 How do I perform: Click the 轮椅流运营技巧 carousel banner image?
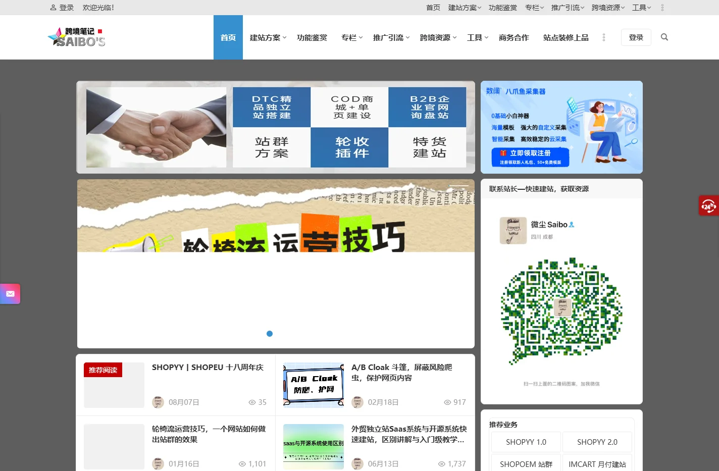[276, 216]
